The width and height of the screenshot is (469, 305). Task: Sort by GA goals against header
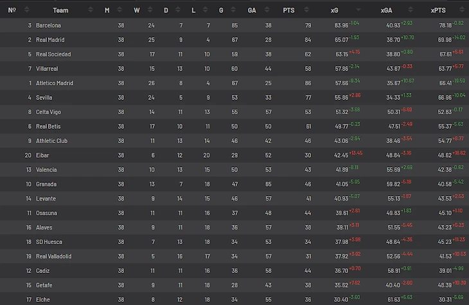tap(251, 10)
